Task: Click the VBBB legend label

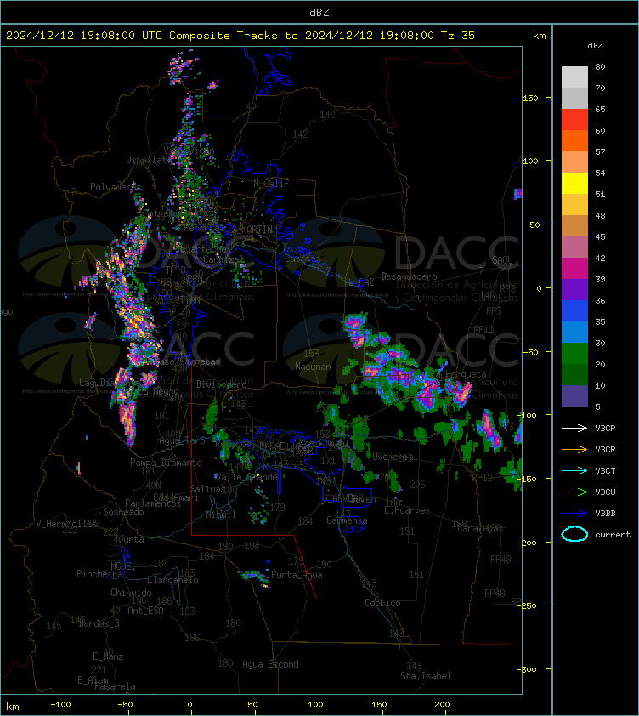Action: (605, 514)
